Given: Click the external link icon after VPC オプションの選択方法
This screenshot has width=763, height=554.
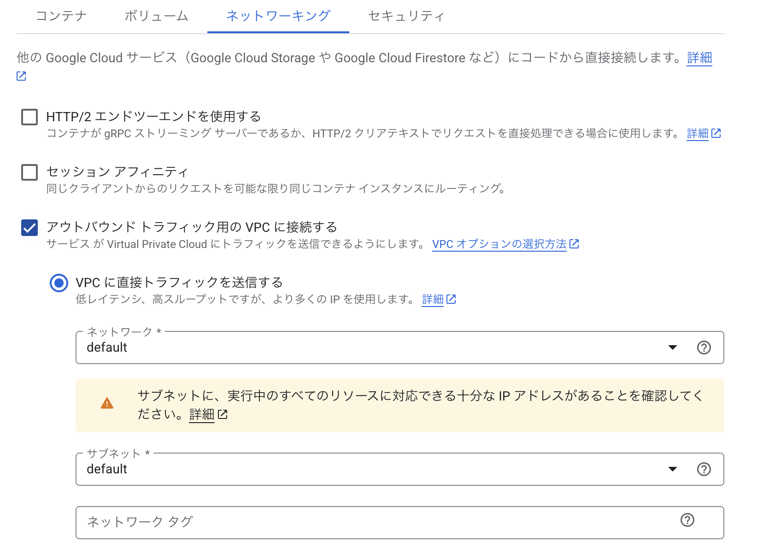Looking at the screenshot, I should [574, 244].
